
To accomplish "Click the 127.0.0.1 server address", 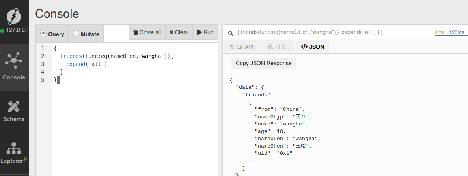I will (17, 30).
